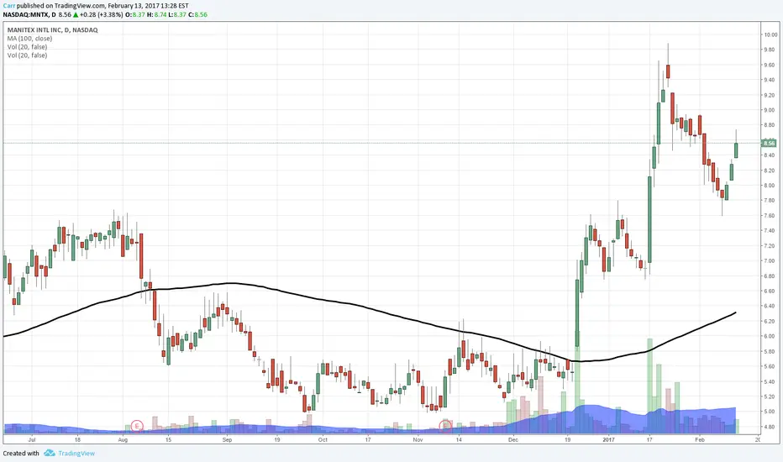
Task: Click the 9.00 price axis label
Action: pyautogui.click(x=769, y=110)
